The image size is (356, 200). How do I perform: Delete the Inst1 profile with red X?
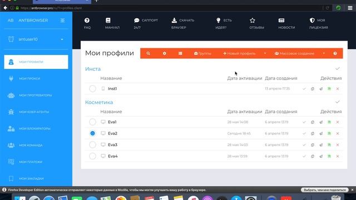338,89
